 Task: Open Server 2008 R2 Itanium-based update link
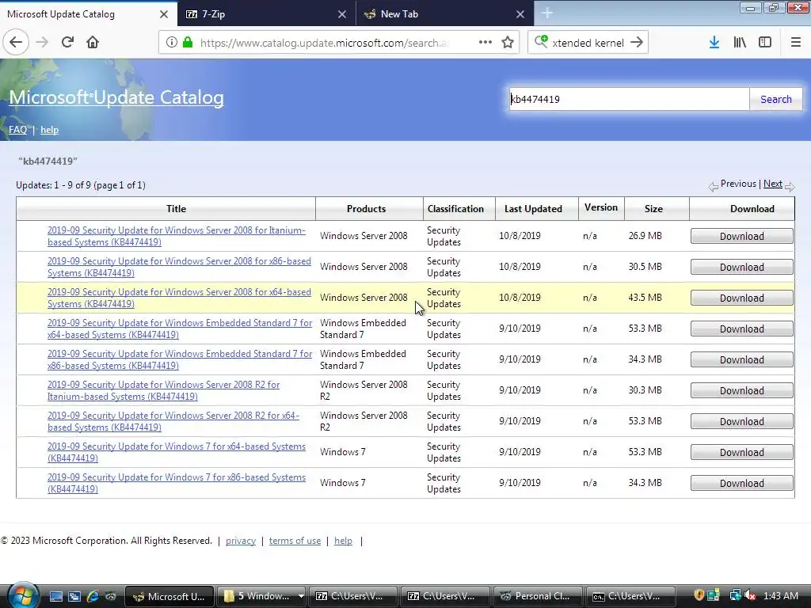163,390
